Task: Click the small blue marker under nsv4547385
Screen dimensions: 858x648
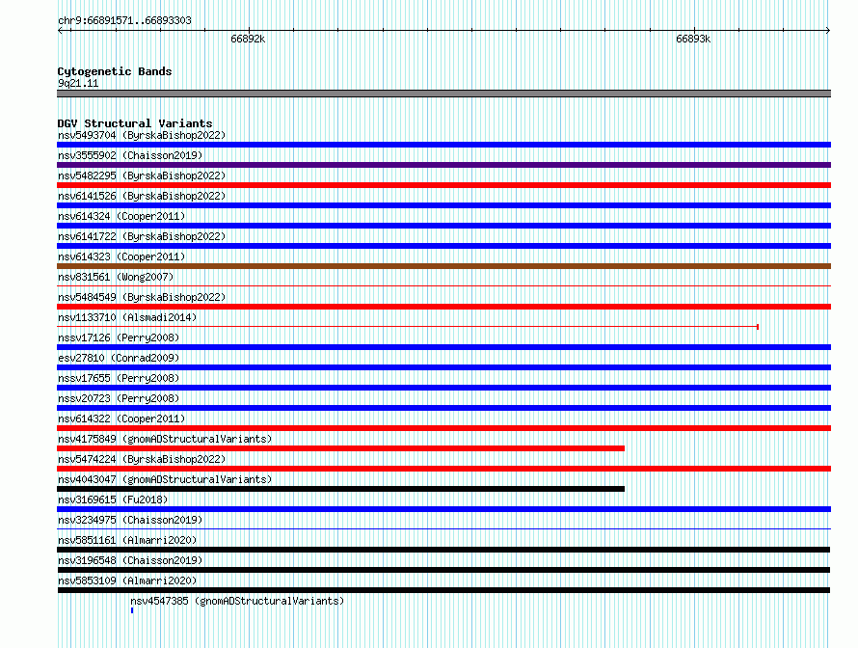Action: tap(132, 610)
